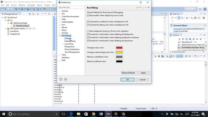
Task: Expand the Launching node under Run/Debug
Action: [63, 44]
